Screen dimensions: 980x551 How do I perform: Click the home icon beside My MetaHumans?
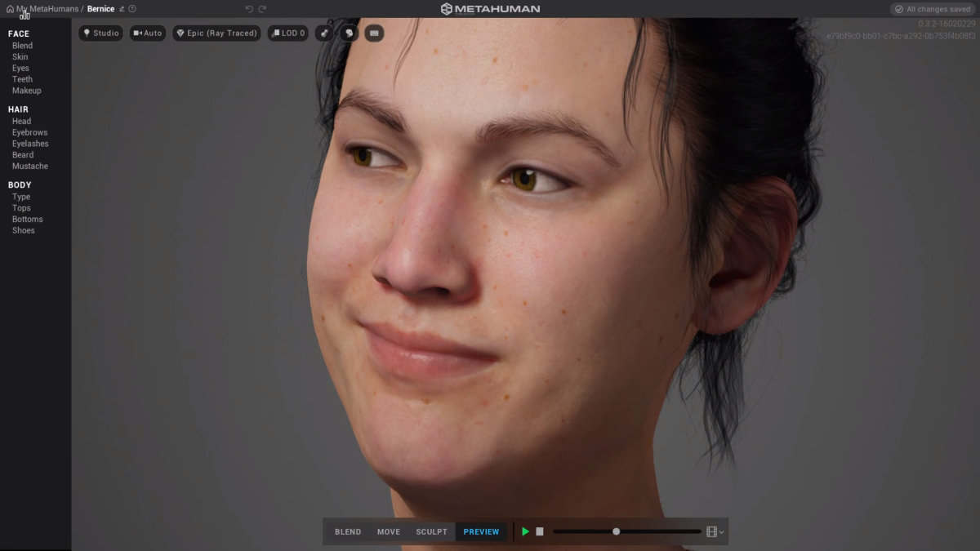click(10, 9)
